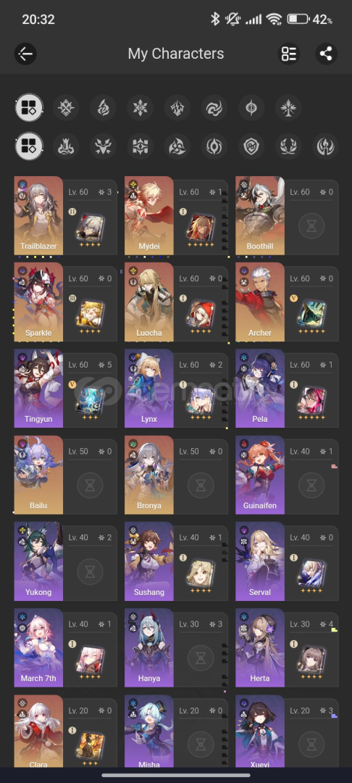
Task: Filter by Imaginary element icon
Action: tap(288, 107)
